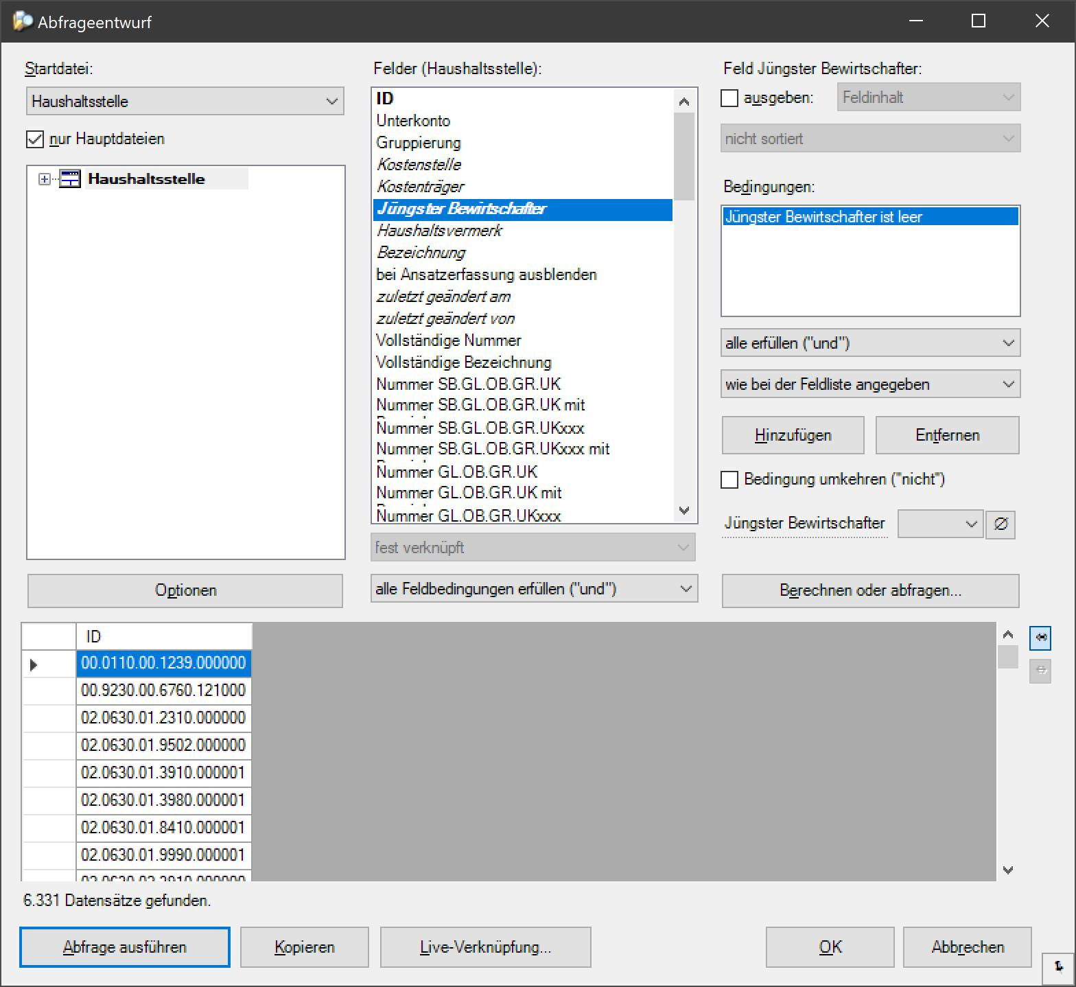
Task: Click the greyed-out arrows icon beside the results grid
Action: [x=1040, y=671]
